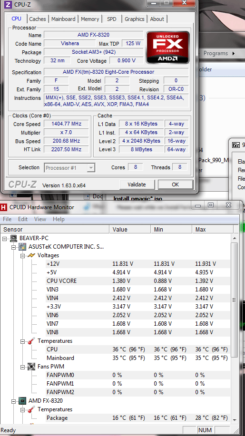Open the File menu in Hardware Monitor
This screenshot has width=245, height=436.
point(7,219)
